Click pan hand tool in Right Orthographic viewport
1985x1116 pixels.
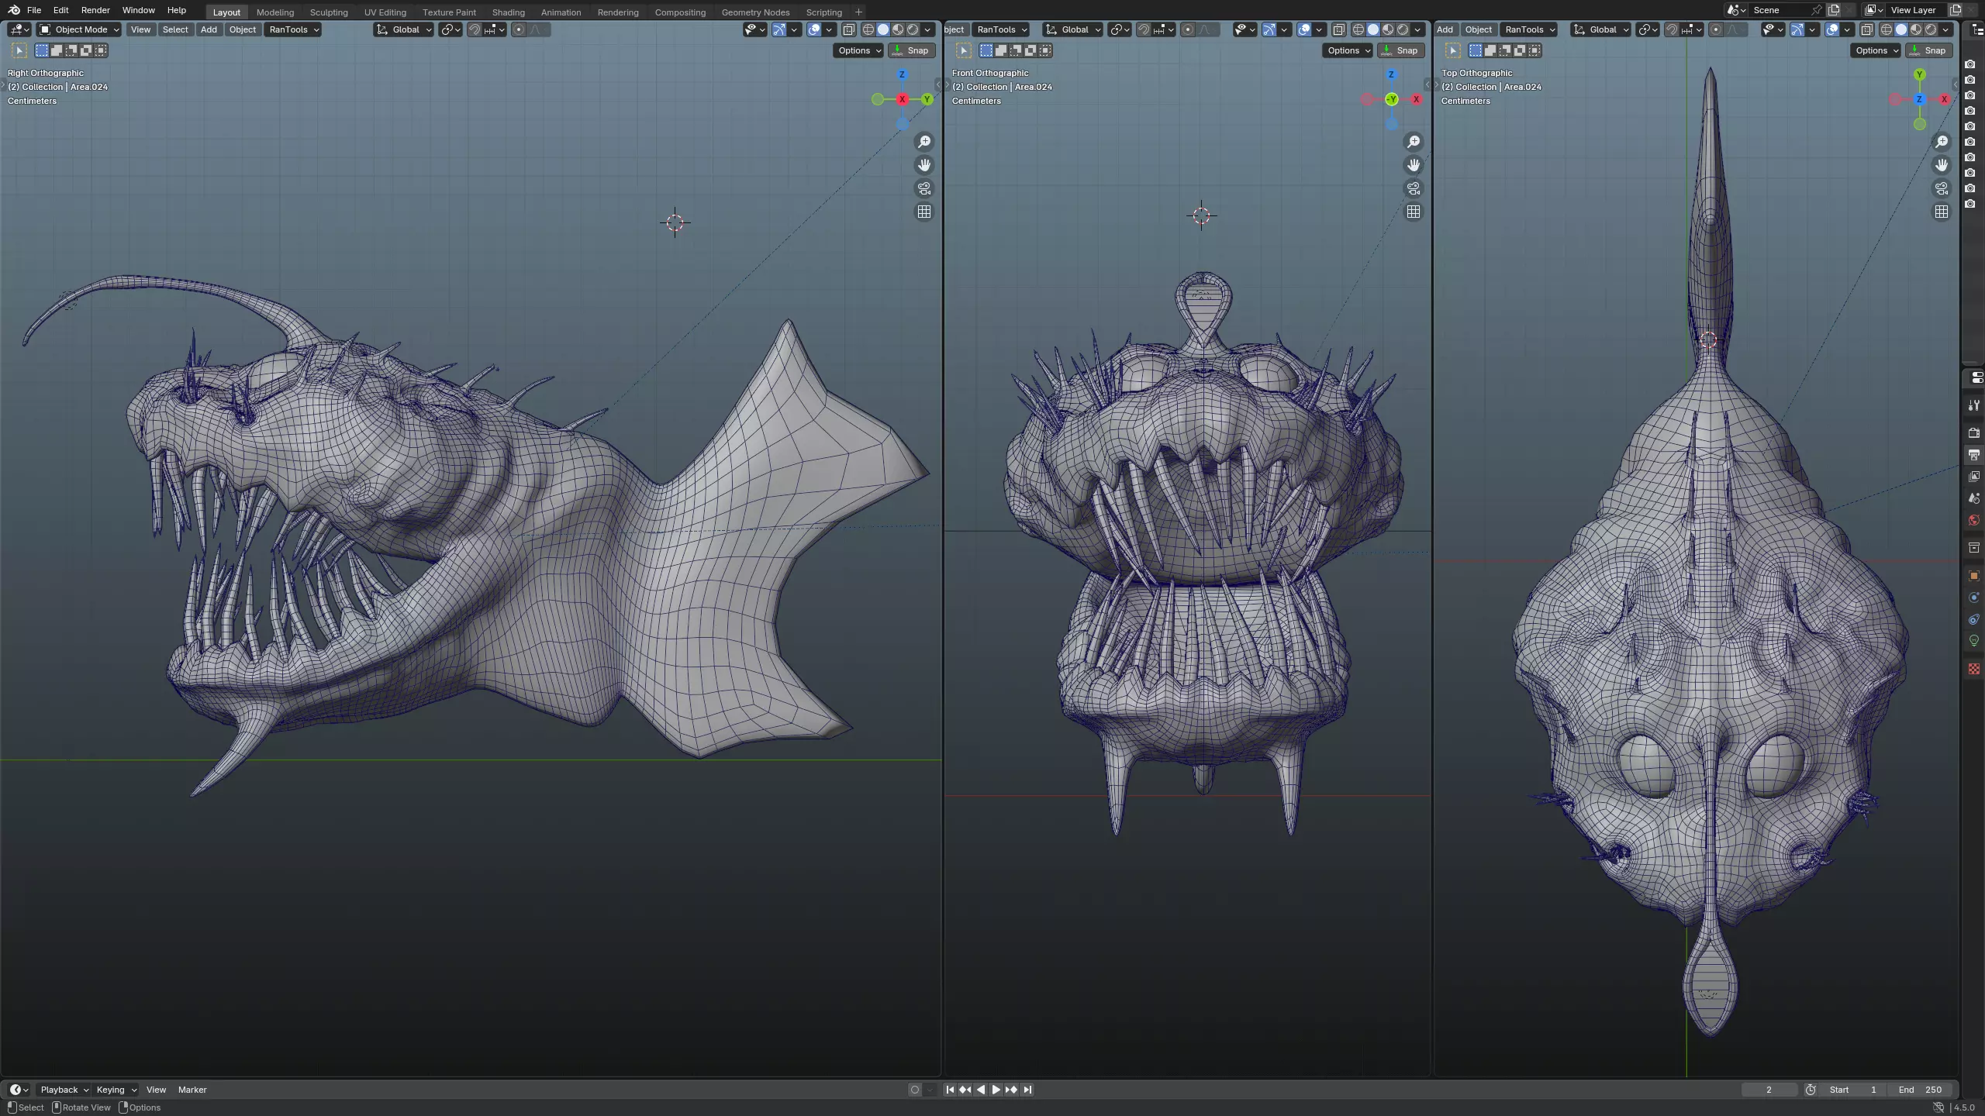pyautogui.click(x=924, y=165)
